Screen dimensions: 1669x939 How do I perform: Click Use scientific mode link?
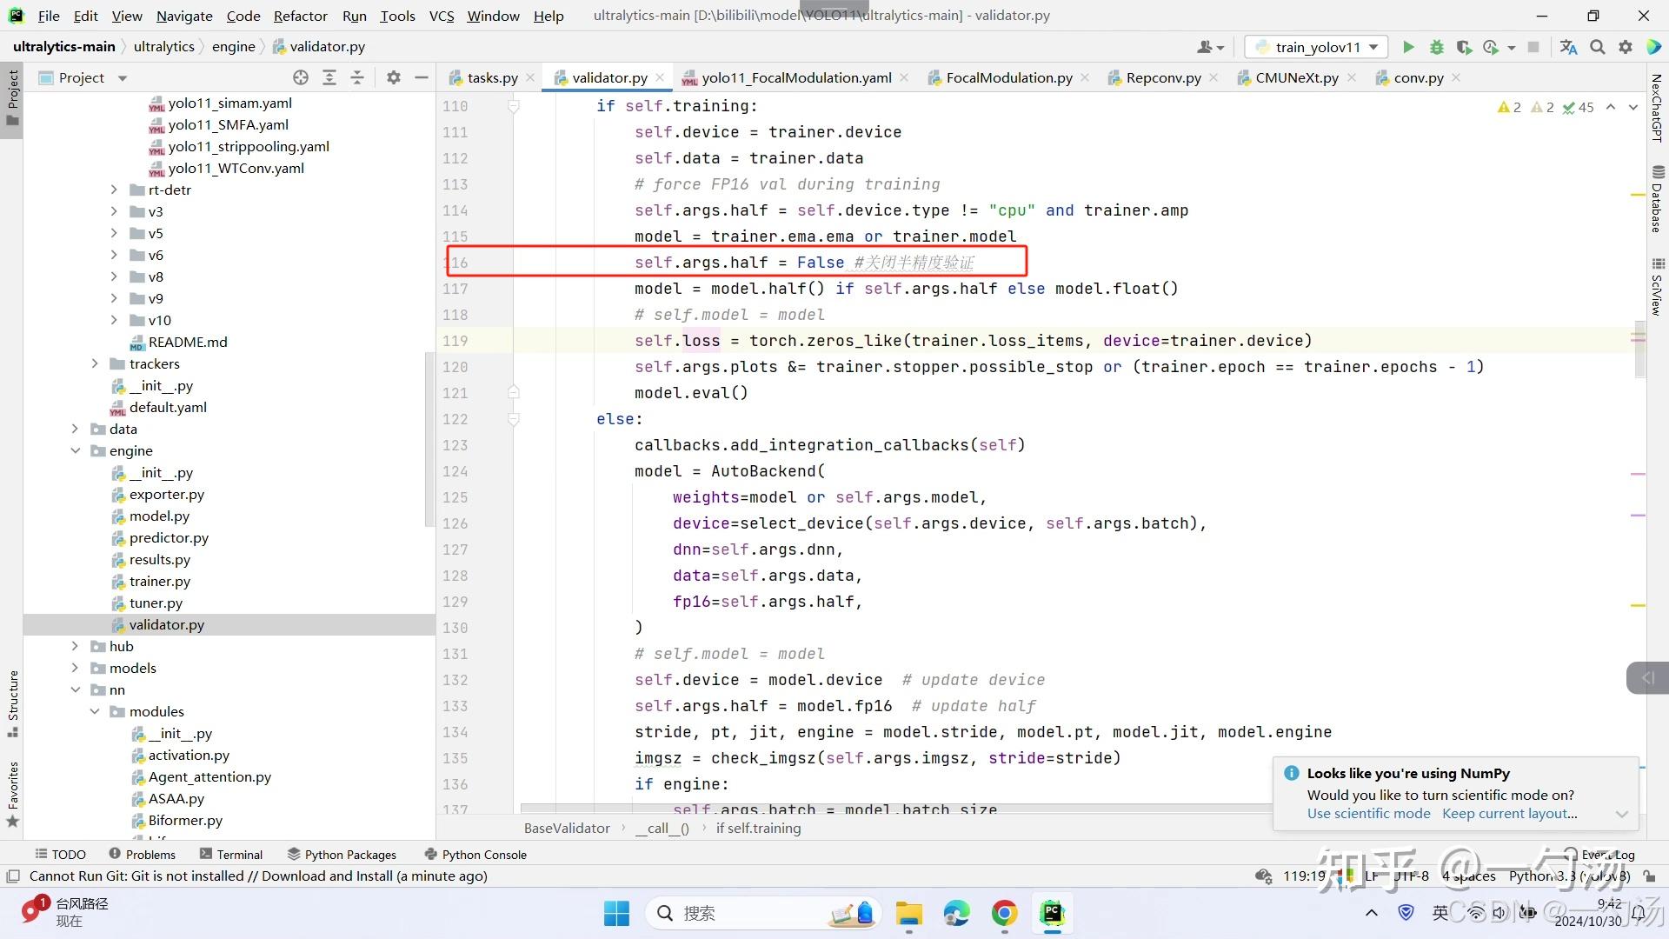[x=1368, y=814]
